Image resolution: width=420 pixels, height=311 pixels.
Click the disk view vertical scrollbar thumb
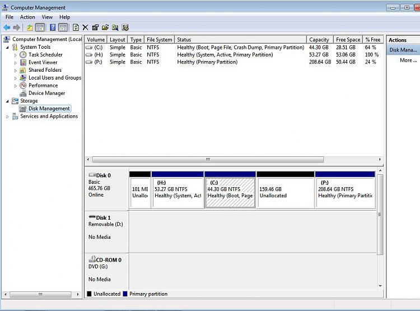tap(380, 215)
